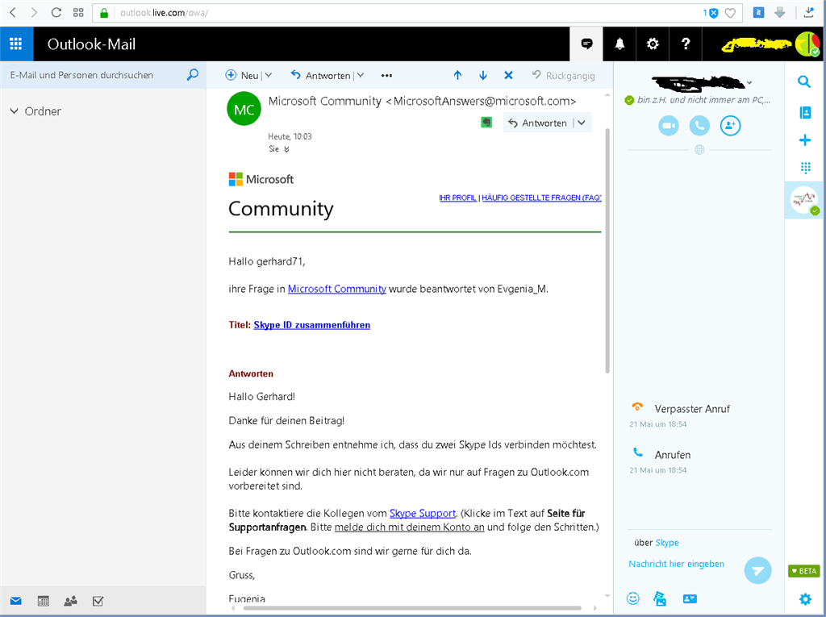This screenshot has height=617, width=826.
Task: Open browser speed dial grid icon
Action: 78,12
